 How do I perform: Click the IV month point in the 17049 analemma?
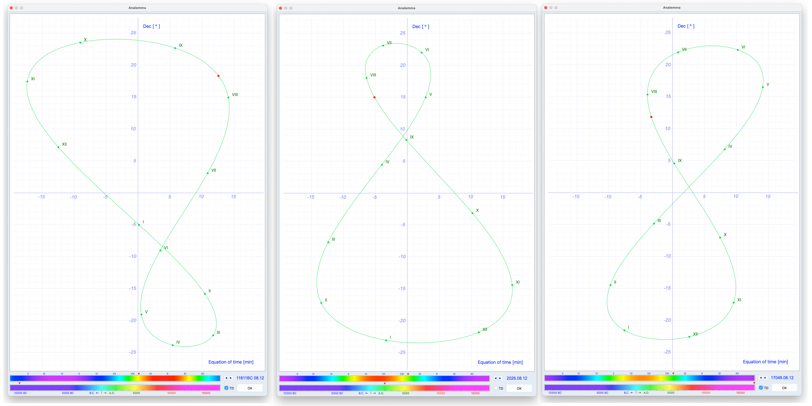pos(725,149)
